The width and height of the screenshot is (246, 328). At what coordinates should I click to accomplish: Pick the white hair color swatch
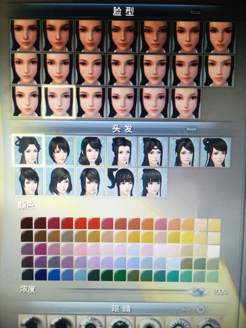214,251
